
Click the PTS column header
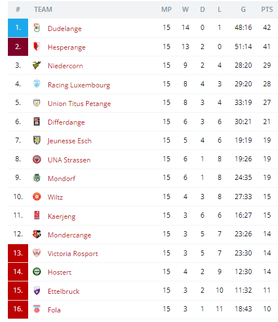pyautogui.click(x=267, y=10)
